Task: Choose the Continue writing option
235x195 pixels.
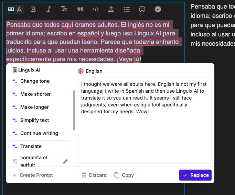Action: click(40, 133)
